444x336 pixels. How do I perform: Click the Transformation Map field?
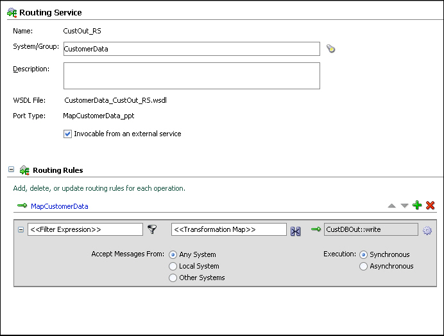[x=229, y=229]
